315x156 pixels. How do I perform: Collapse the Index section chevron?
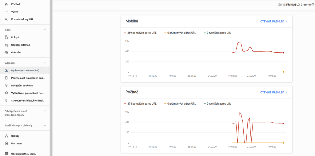coord(45,30)
